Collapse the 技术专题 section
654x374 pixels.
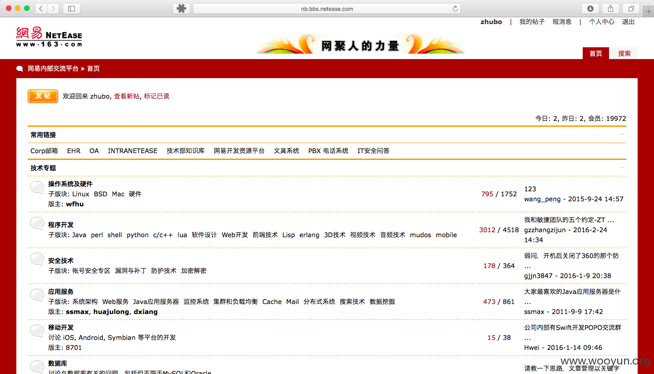click(x=622, y=168)
